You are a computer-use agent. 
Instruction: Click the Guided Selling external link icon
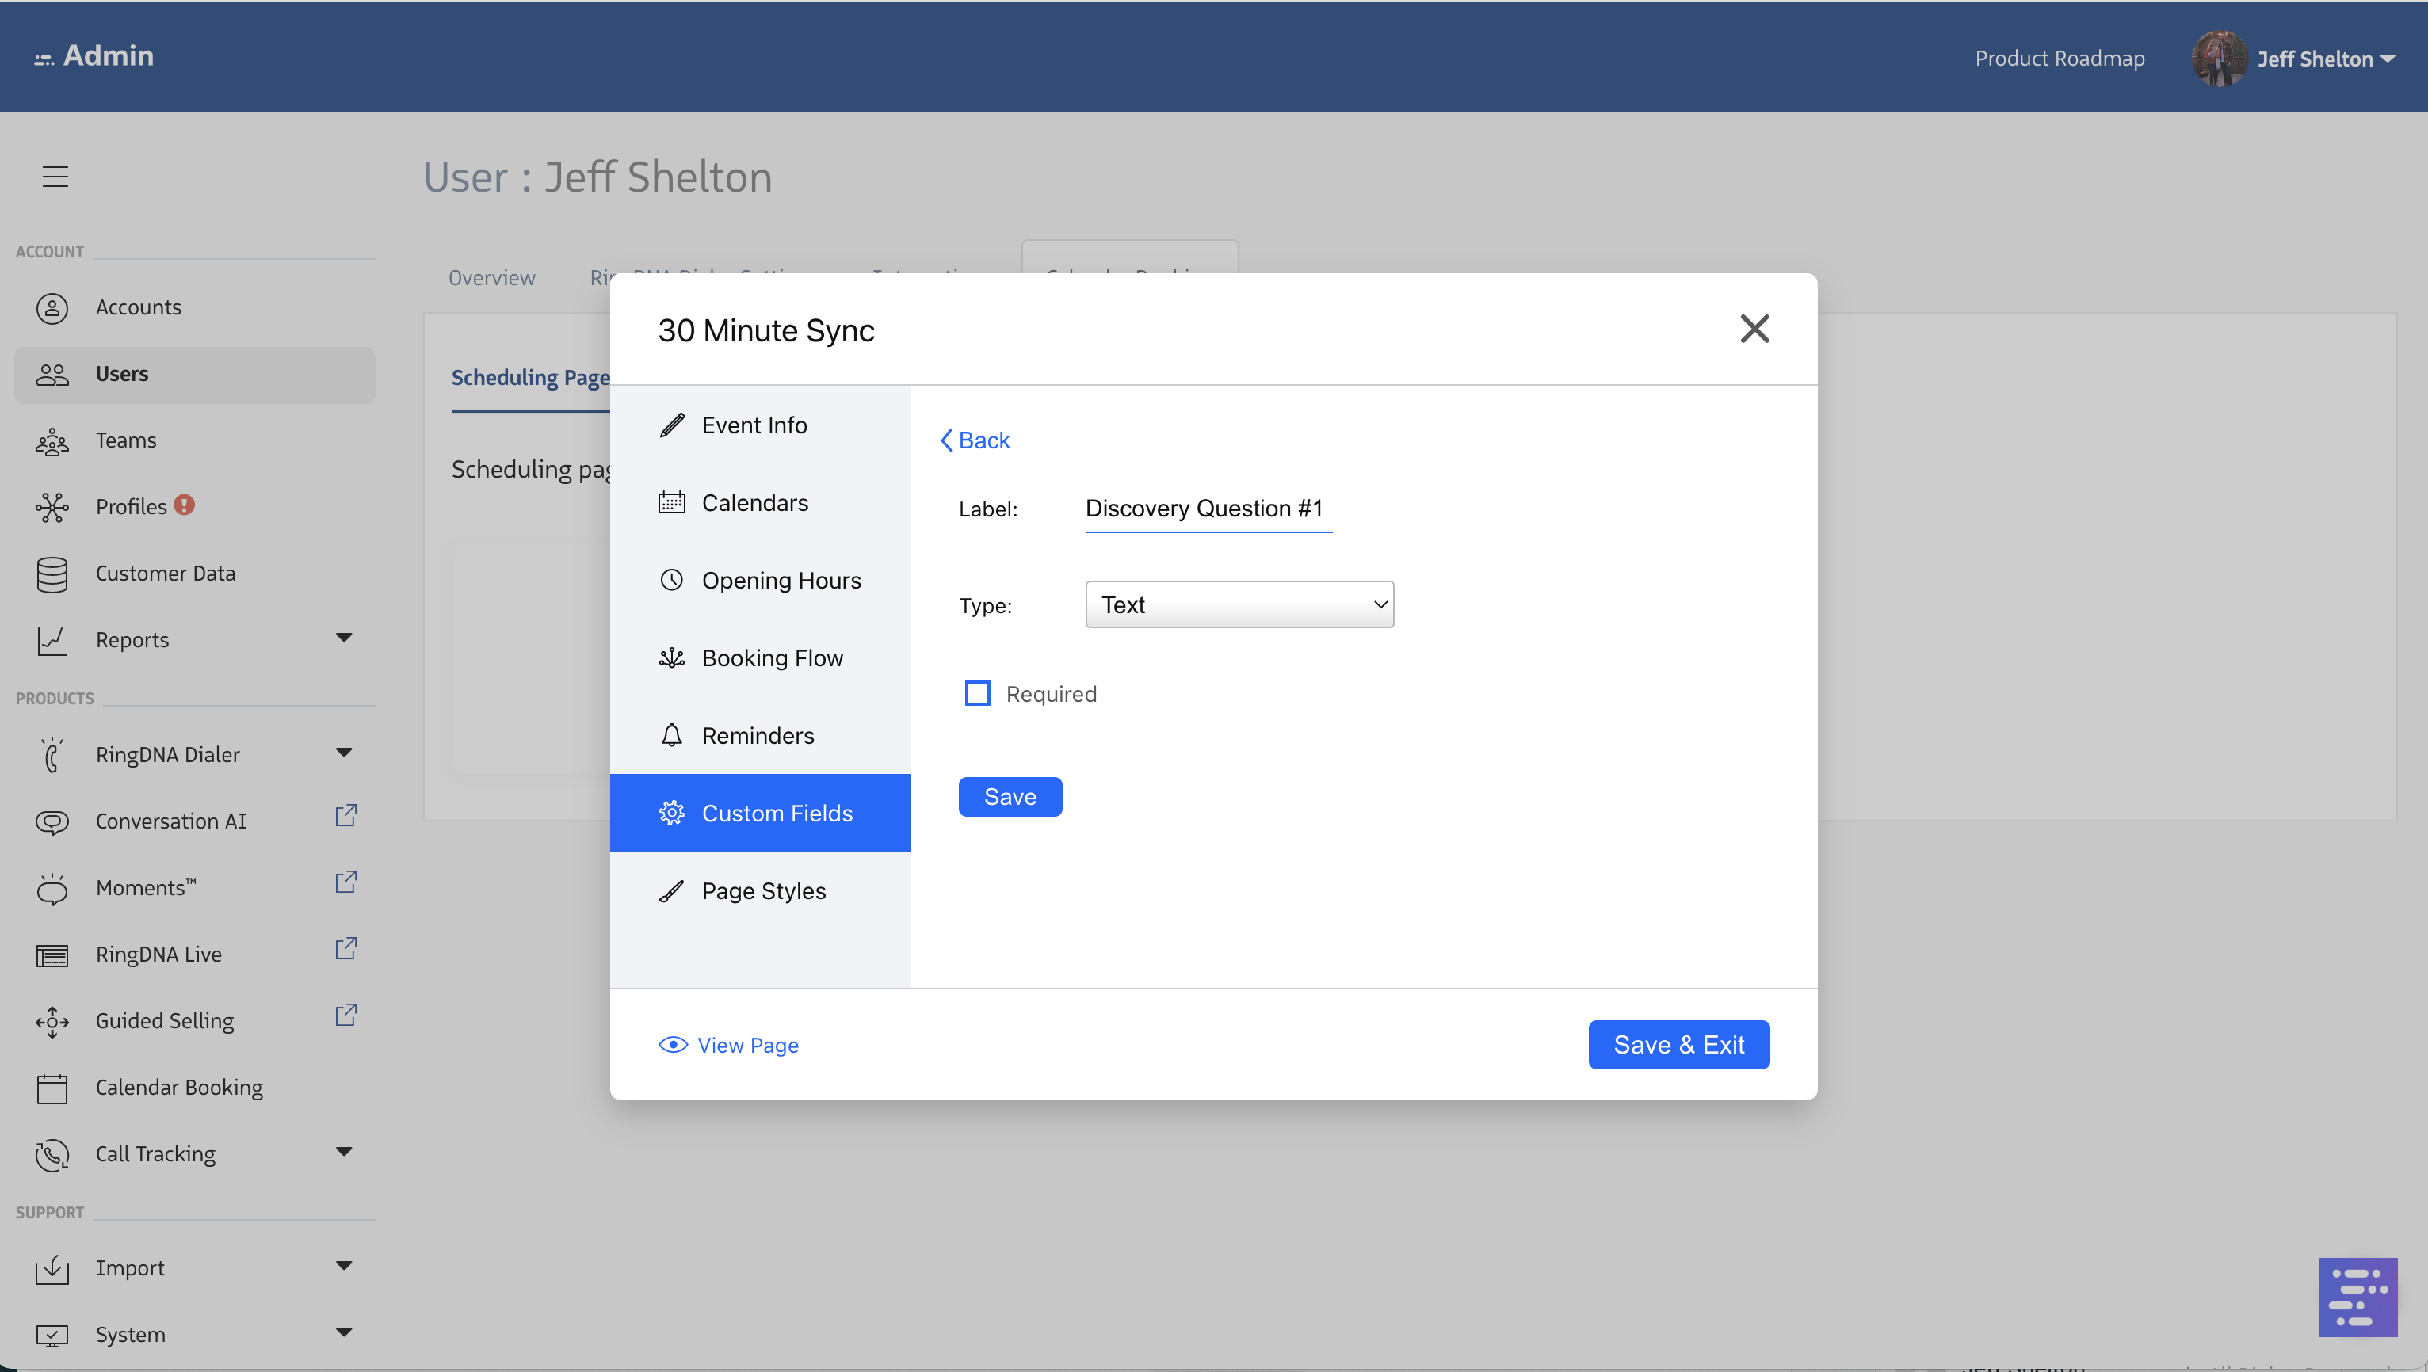click(346, 1015)
